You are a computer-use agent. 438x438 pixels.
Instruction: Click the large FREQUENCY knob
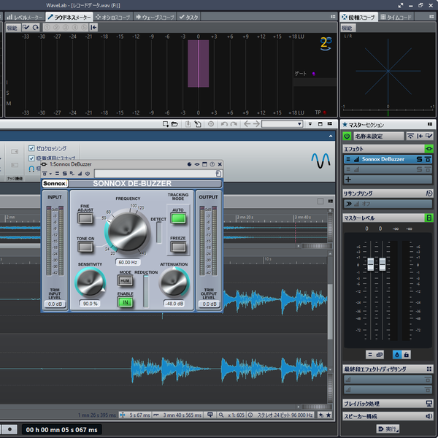(x=128, y=231)
